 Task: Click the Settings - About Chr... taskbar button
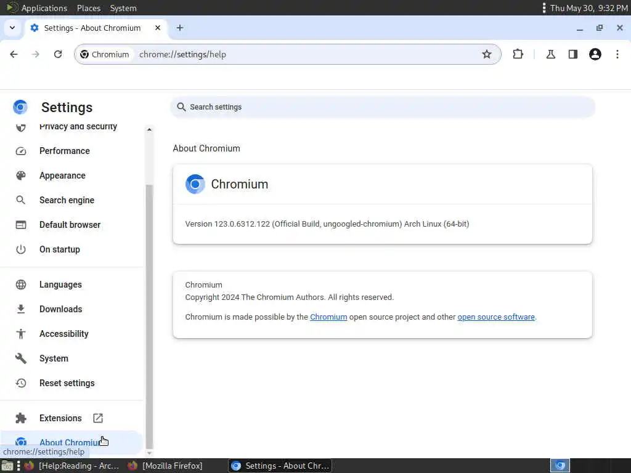pyautogui.click(x=280, y=466)
